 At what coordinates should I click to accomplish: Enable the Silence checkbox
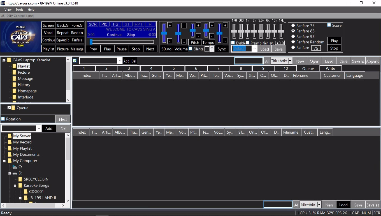(x=190, y=49)
